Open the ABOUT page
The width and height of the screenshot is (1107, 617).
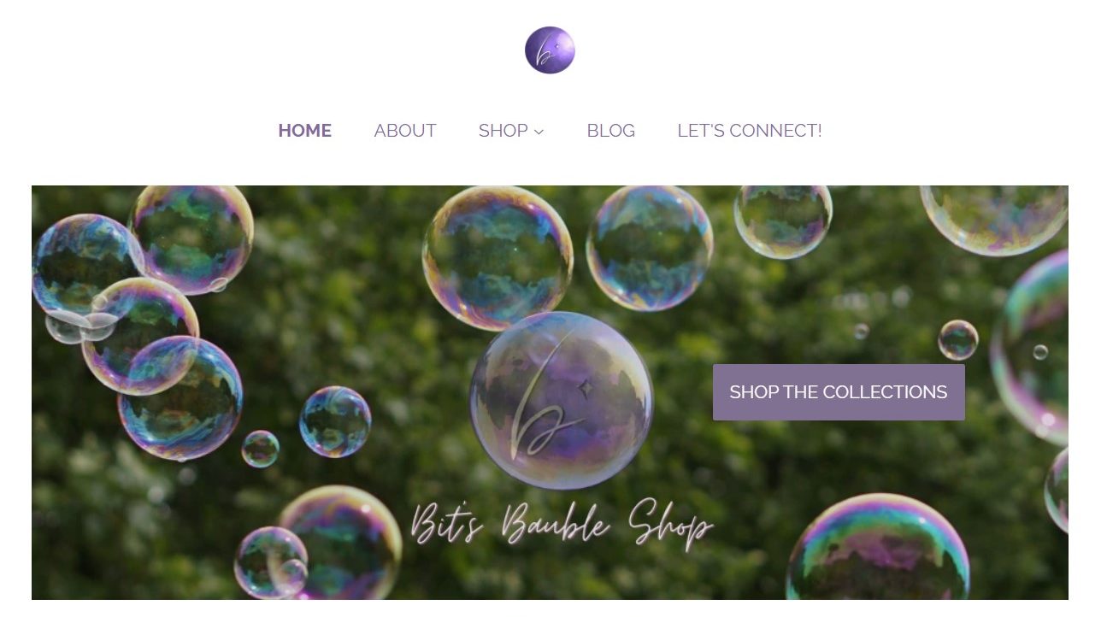(x=405, y=131)
